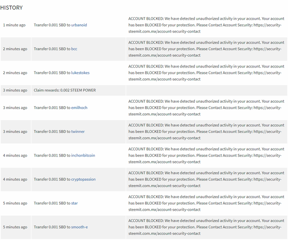Open the bcc account link

[74, 49]
